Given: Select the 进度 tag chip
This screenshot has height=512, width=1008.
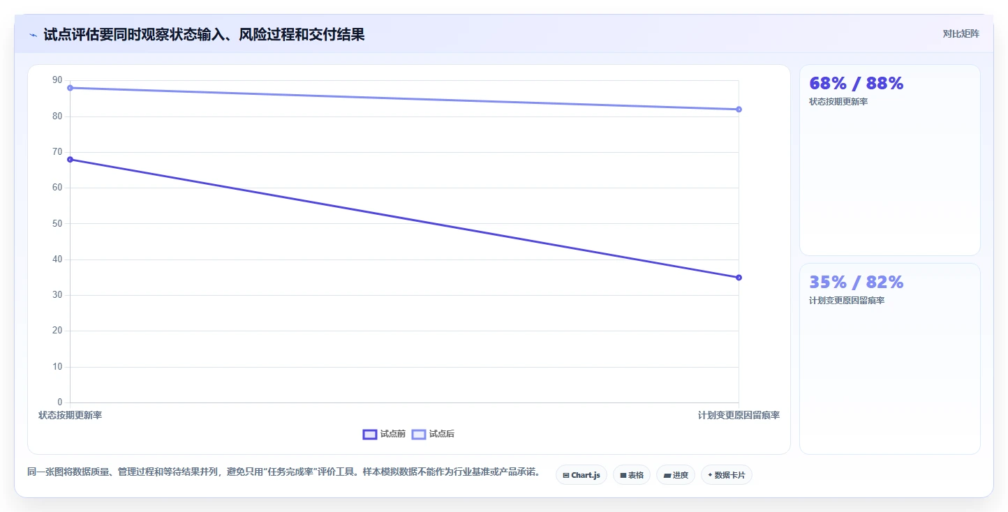Looking at the screenshot, I should click(676, 475).
